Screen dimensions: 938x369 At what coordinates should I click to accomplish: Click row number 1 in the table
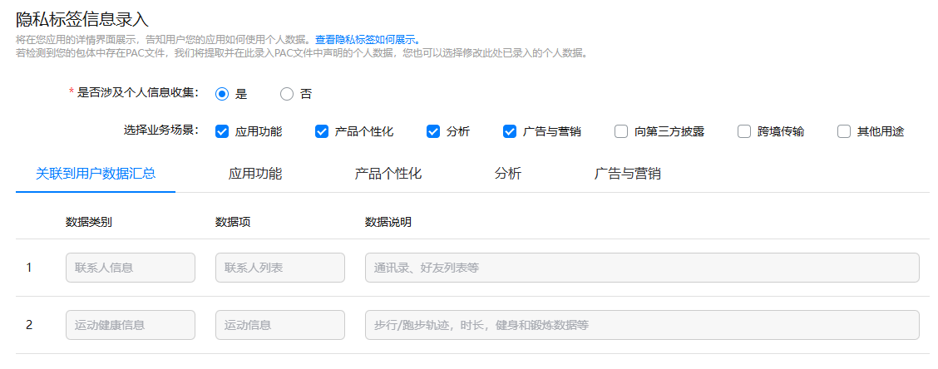coord(29,268)
